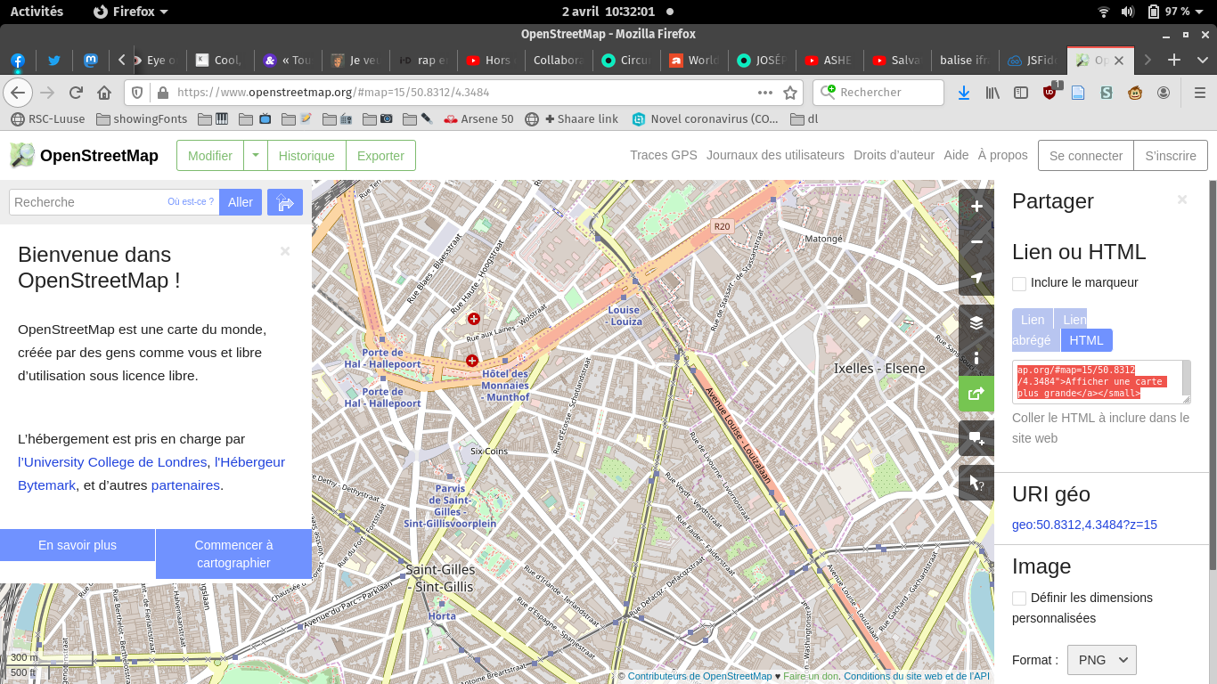Open the clock and calendar panel
1217x684 pixels.
pyautogui.click(x=608, y=12)
